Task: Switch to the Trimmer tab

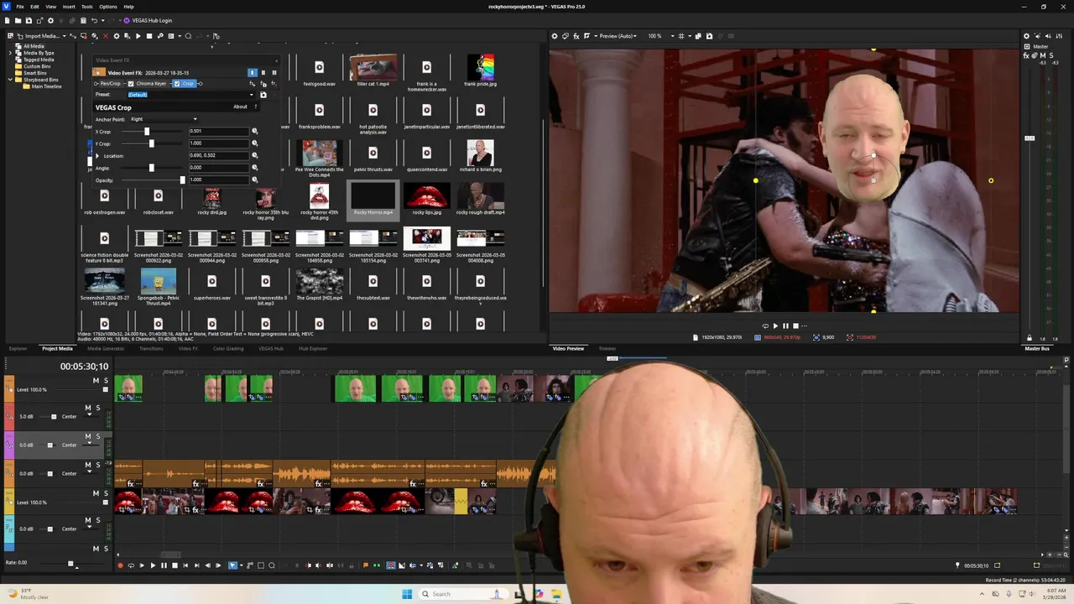Action: pos(607,348)
